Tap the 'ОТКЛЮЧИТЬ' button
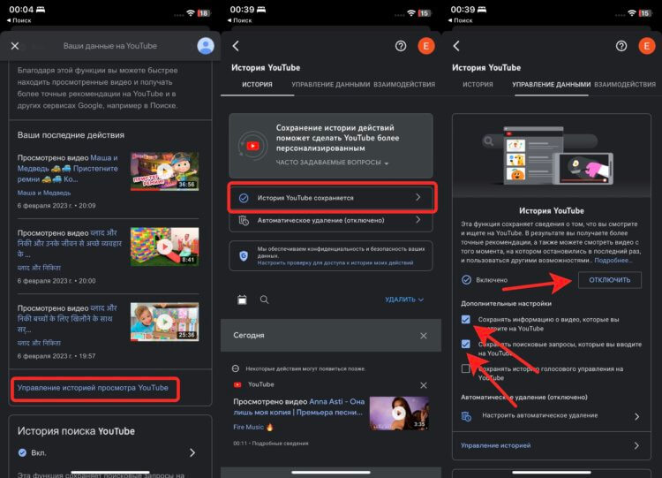The image size is (662, 478). pyautogui.click(x=610, y=280)
